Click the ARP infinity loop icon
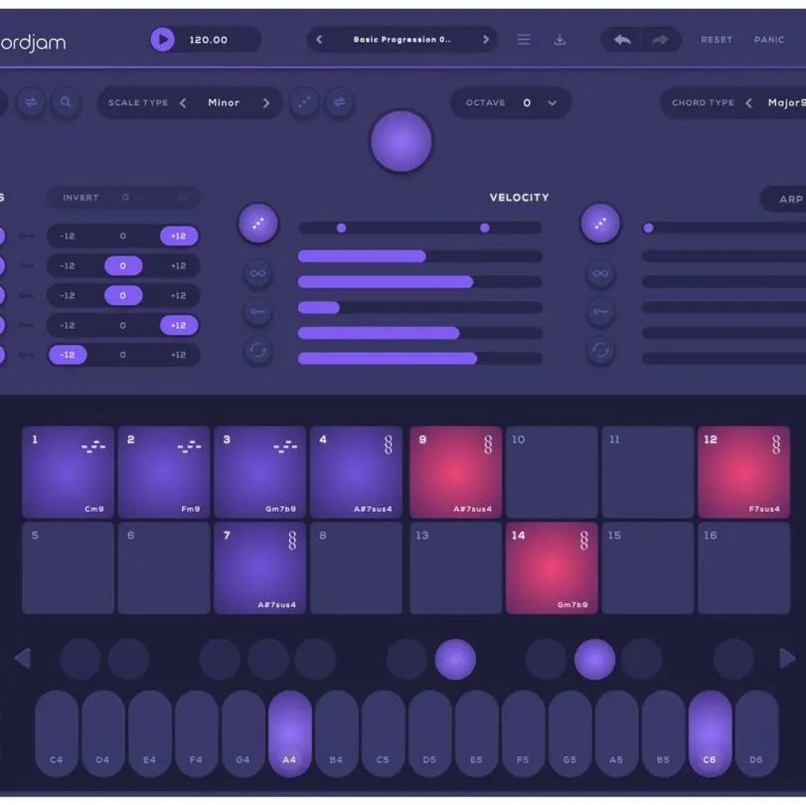This screenshot has width=806, height=805. pos(600,273)
